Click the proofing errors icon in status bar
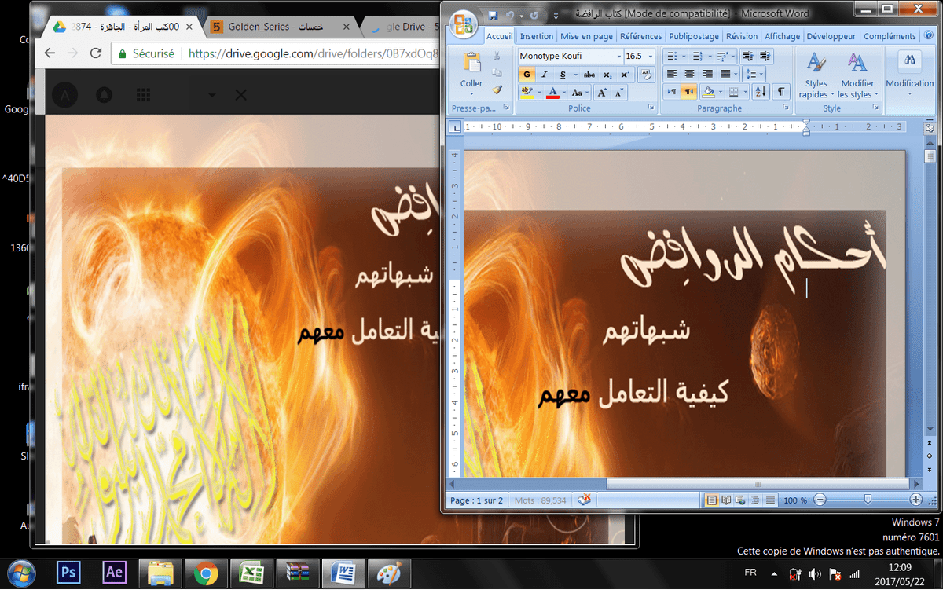943x597 pixels. coord(585,500)
